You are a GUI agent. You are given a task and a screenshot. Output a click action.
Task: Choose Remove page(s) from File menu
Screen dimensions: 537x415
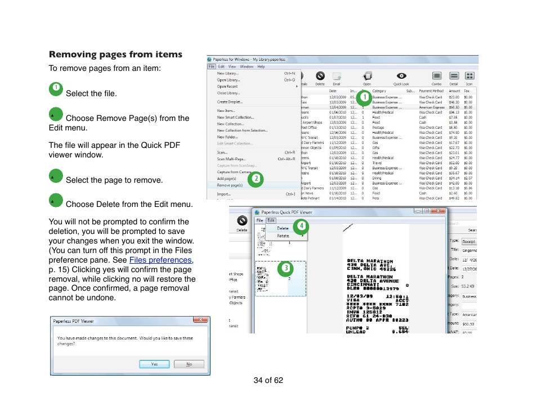[254, 185]
